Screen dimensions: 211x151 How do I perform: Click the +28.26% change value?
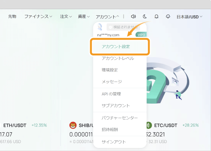(x=191, y=125)
